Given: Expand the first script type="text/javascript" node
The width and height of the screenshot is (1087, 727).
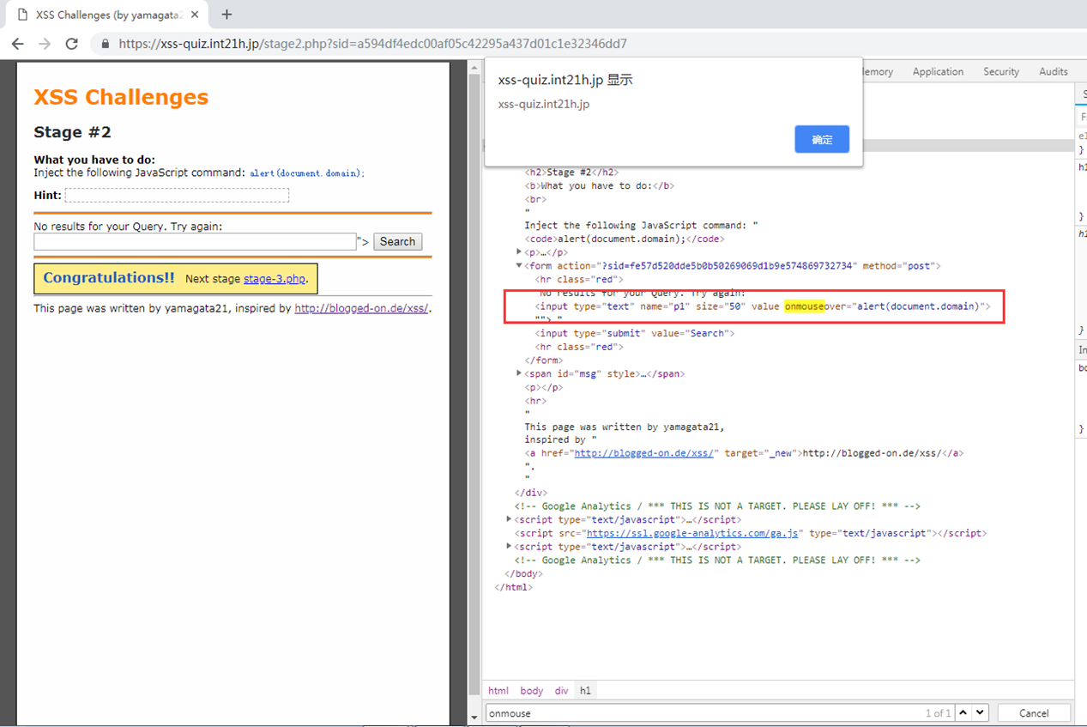Looking at the screenshot, I should (510, 519).
